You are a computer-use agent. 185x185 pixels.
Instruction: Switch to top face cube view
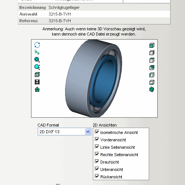pyautogui.click(x=152, y=60)
